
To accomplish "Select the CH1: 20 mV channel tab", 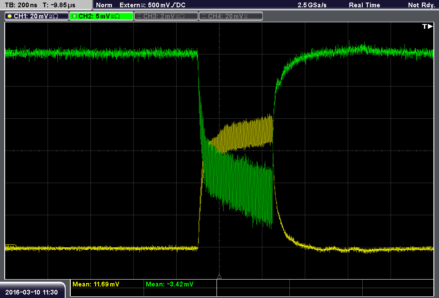I will pyautogui.click(x=37, y=16).
